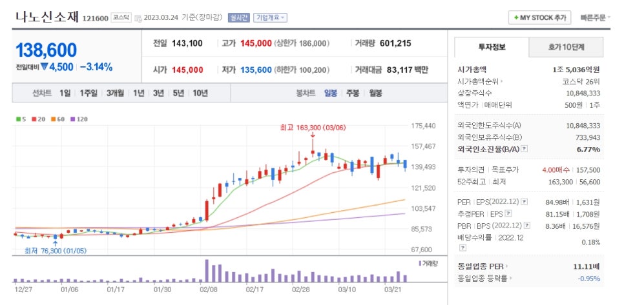Select the 3년 line chart range
624x305 pixels.
tap(158, 93)
